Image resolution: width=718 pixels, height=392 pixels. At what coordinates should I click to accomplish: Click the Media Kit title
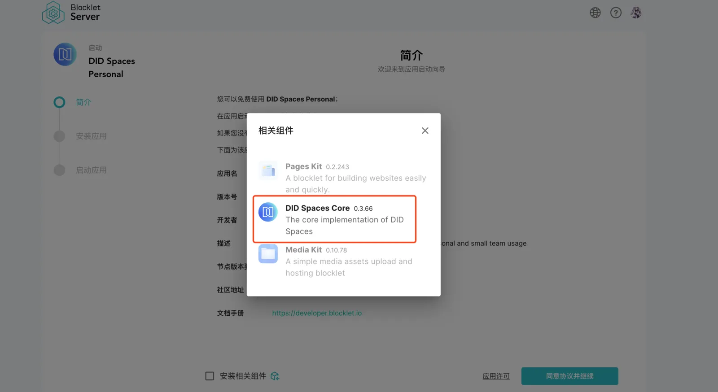(304, 250)
